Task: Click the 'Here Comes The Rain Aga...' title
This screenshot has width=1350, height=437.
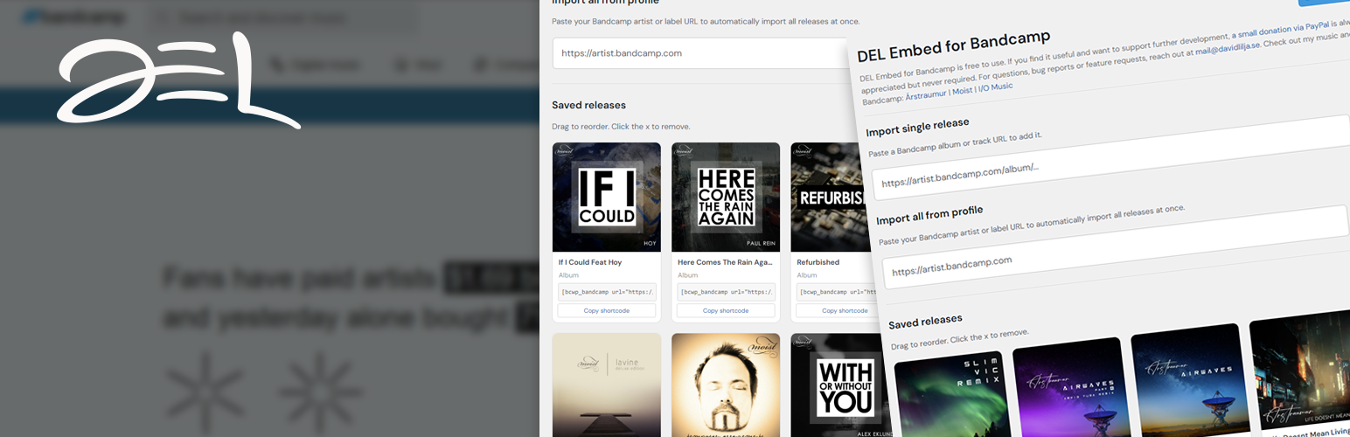Action: (x=725, y=261)
